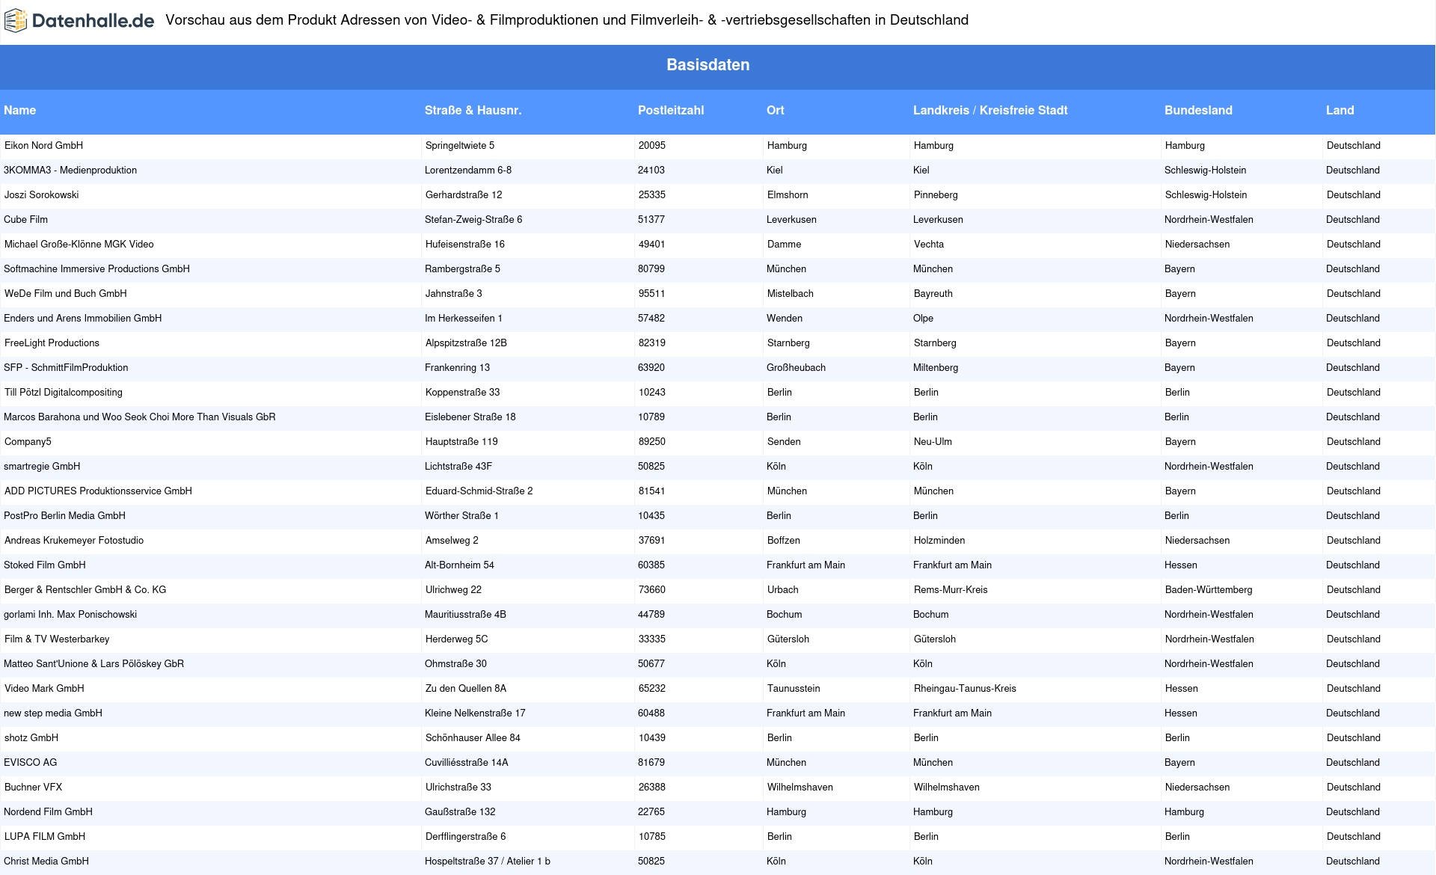This screenshot has height=875, width=1436.
Task: Click the Land column header
Action: click(1340, 111)
